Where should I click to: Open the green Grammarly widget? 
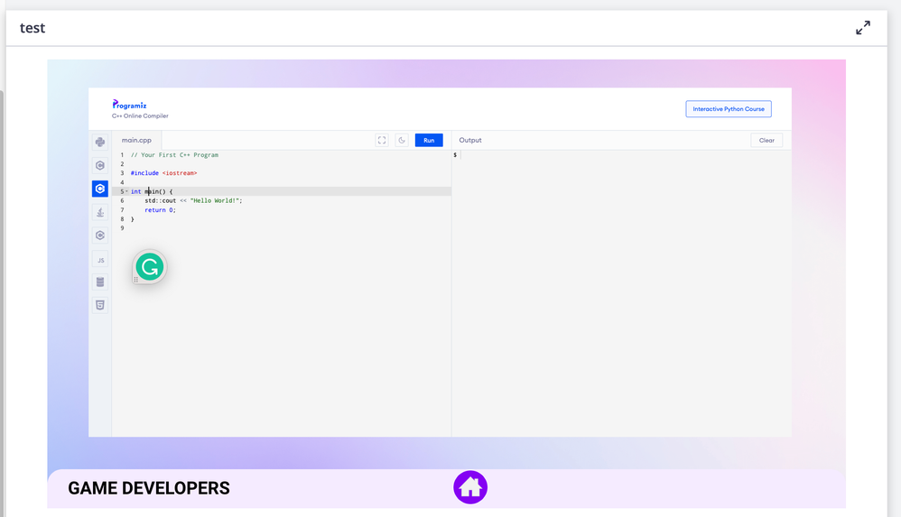pos(149,266)
